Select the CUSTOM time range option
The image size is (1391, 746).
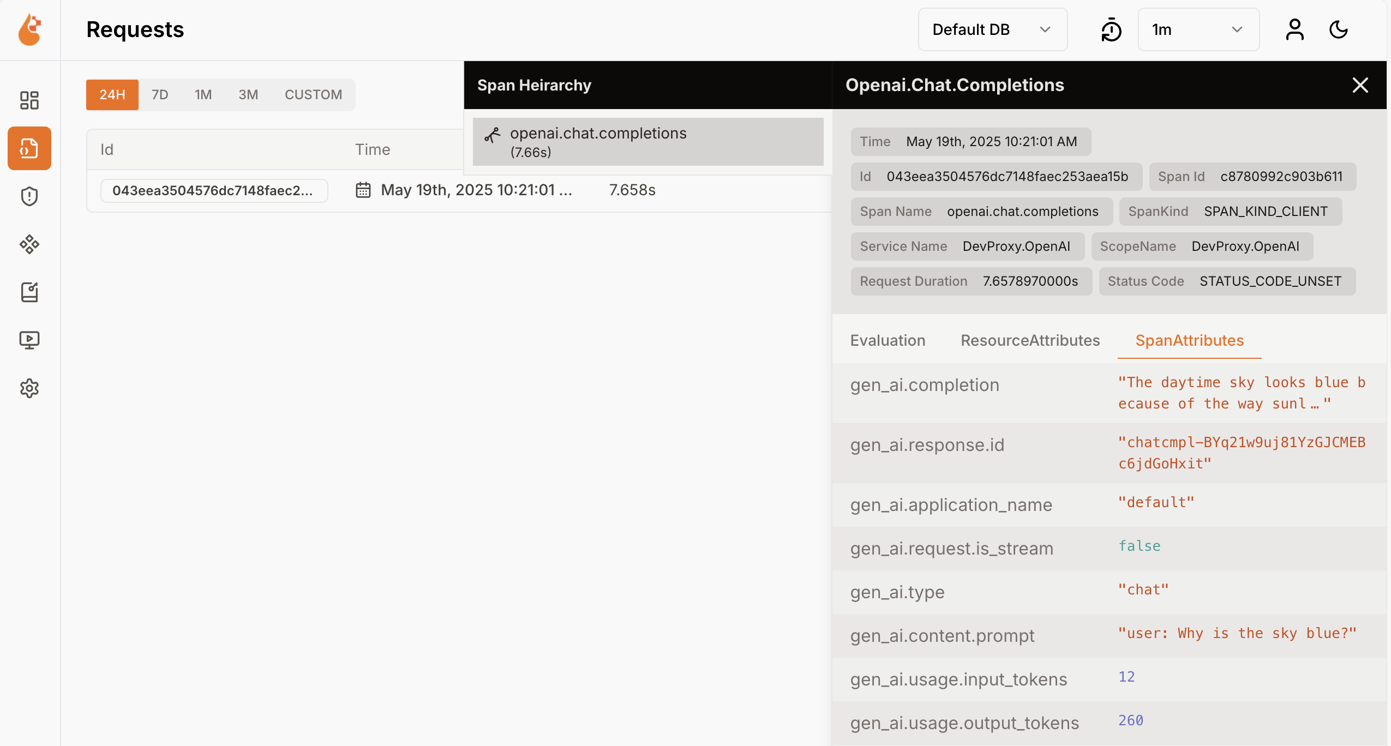(313, 95)
